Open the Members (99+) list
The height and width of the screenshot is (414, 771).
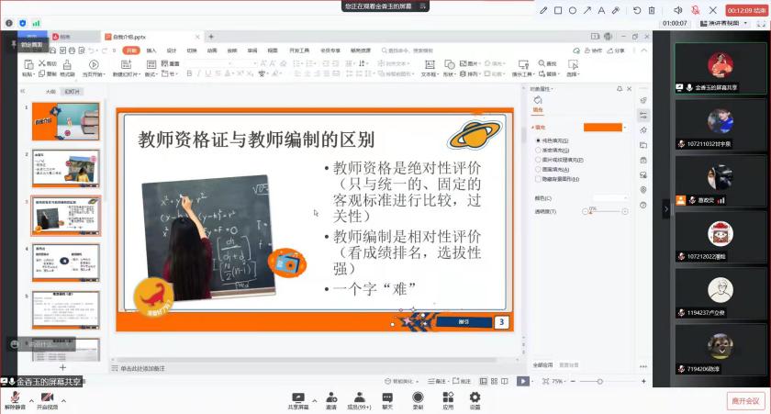pyautogui.click(x=359, y=398)
